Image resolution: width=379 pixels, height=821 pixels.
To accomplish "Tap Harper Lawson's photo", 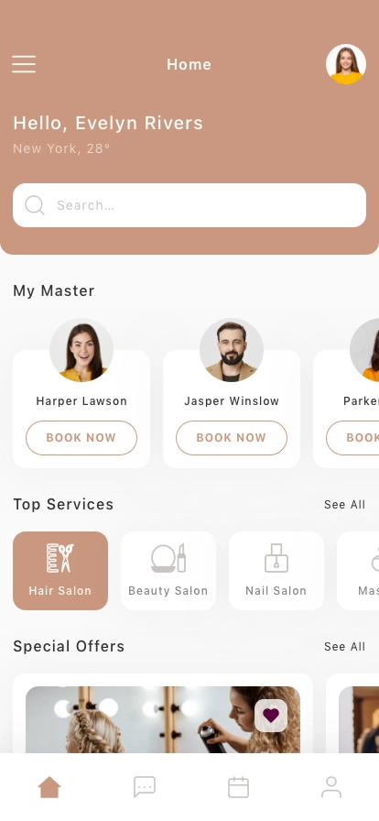I will click(81, 350).
